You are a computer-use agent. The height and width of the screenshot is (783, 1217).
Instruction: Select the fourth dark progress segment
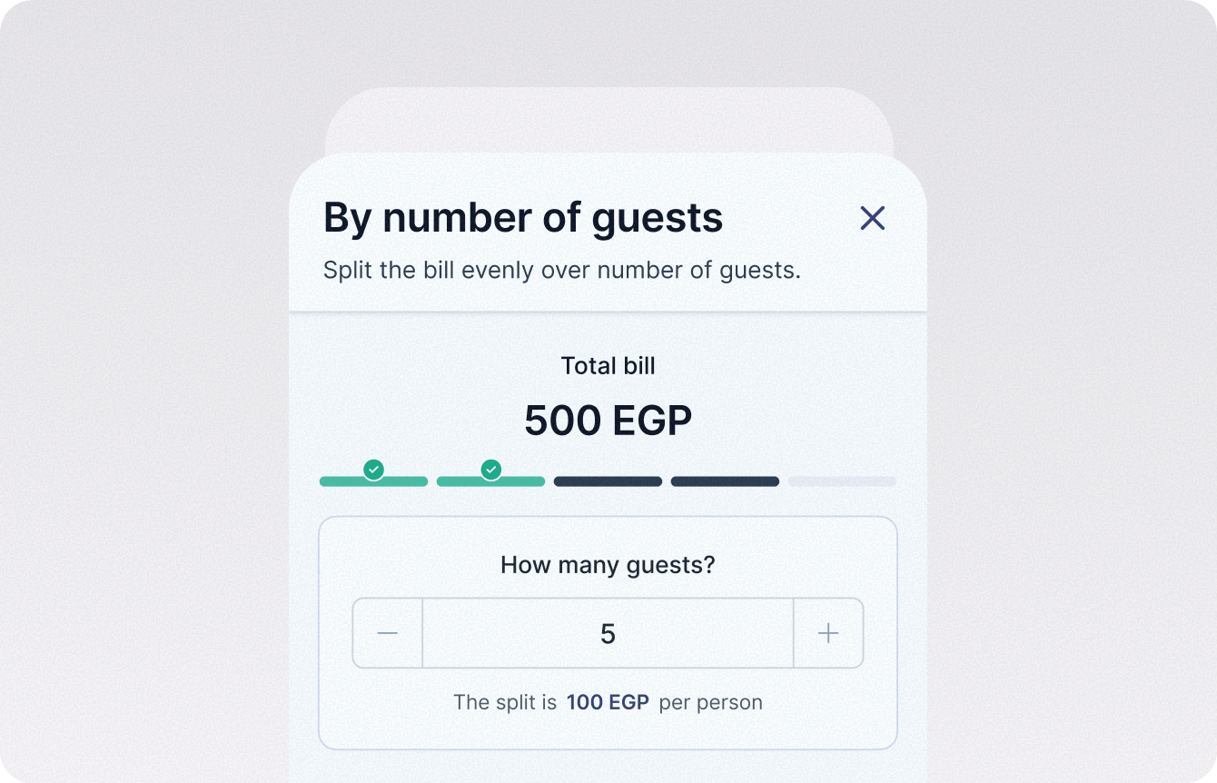point(725,481)
